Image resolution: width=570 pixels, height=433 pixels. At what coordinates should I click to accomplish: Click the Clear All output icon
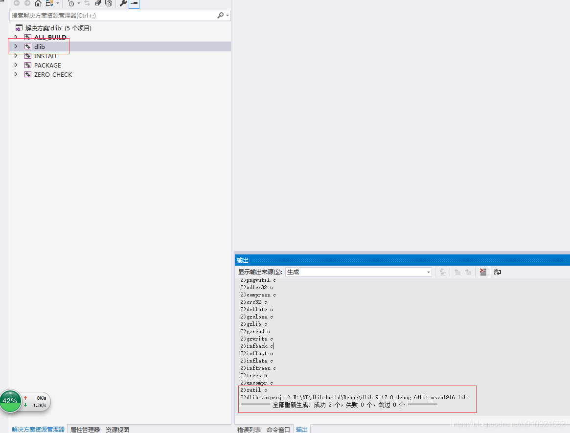483,272
